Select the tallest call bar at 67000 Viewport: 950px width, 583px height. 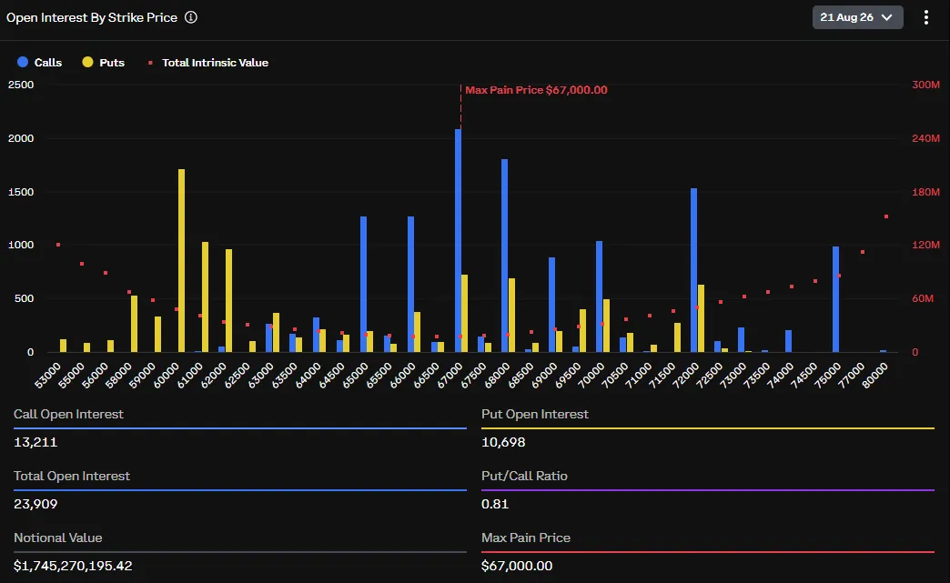click(x=458, y=240)
